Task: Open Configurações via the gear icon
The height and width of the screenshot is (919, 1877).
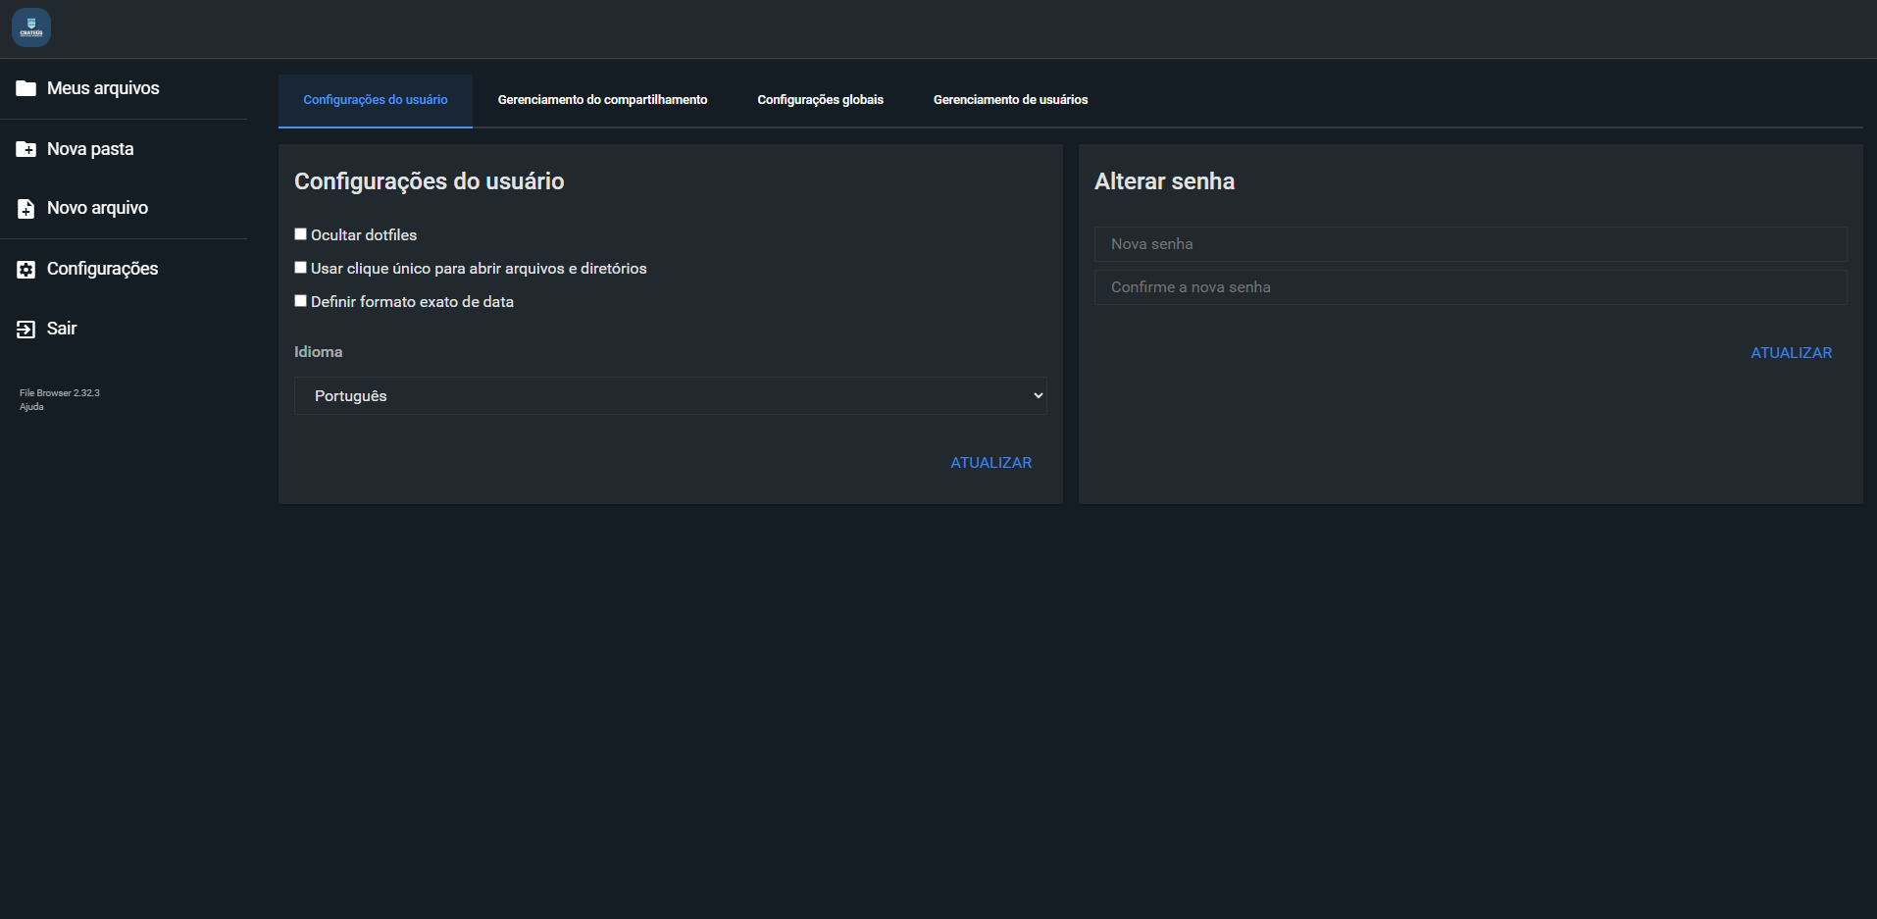Action: 26,268
